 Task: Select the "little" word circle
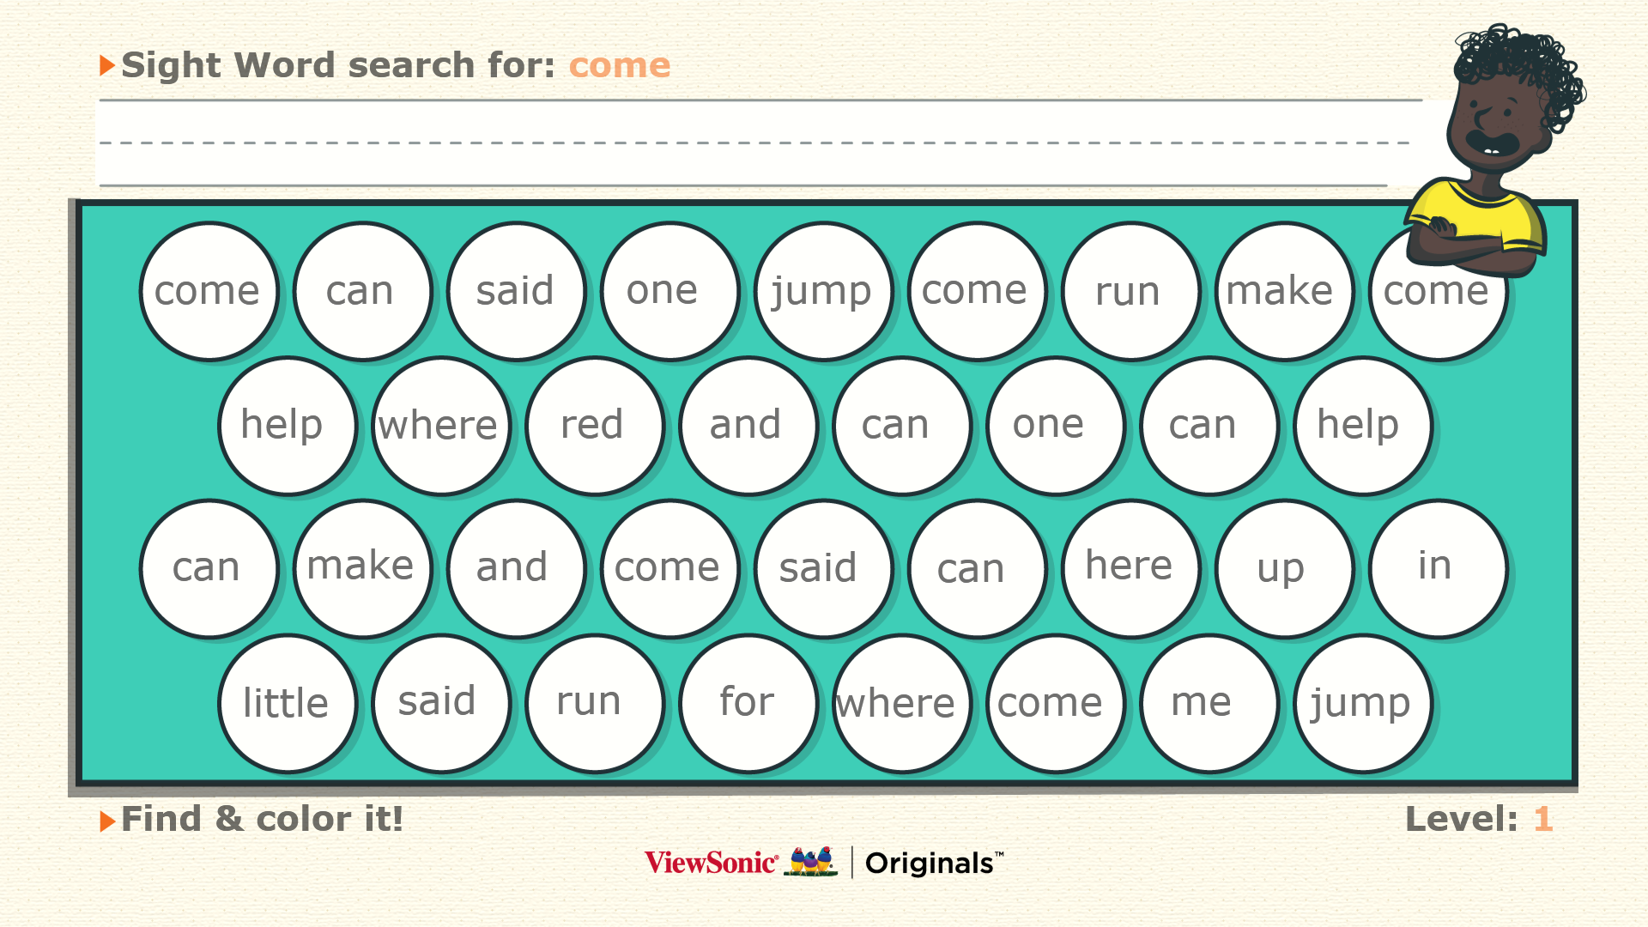click(x=287, y=703)
